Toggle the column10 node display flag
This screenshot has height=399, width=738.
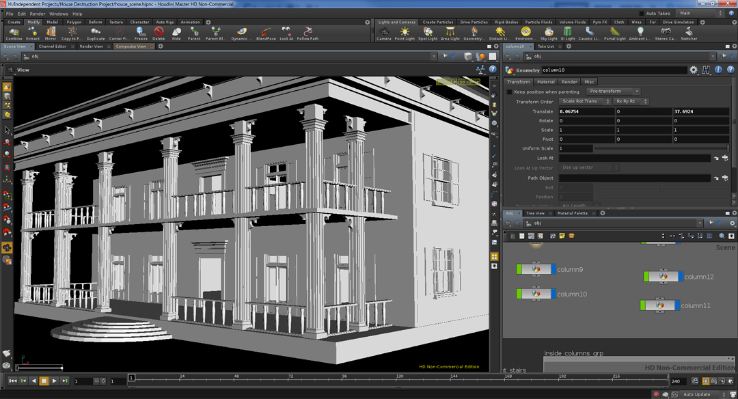[x=553, y=294]
